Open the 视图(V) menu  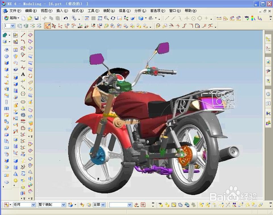(x=47, y=11)
